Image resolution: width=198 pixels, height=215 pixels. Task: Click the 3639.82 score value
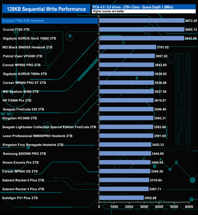coord(161,74)
